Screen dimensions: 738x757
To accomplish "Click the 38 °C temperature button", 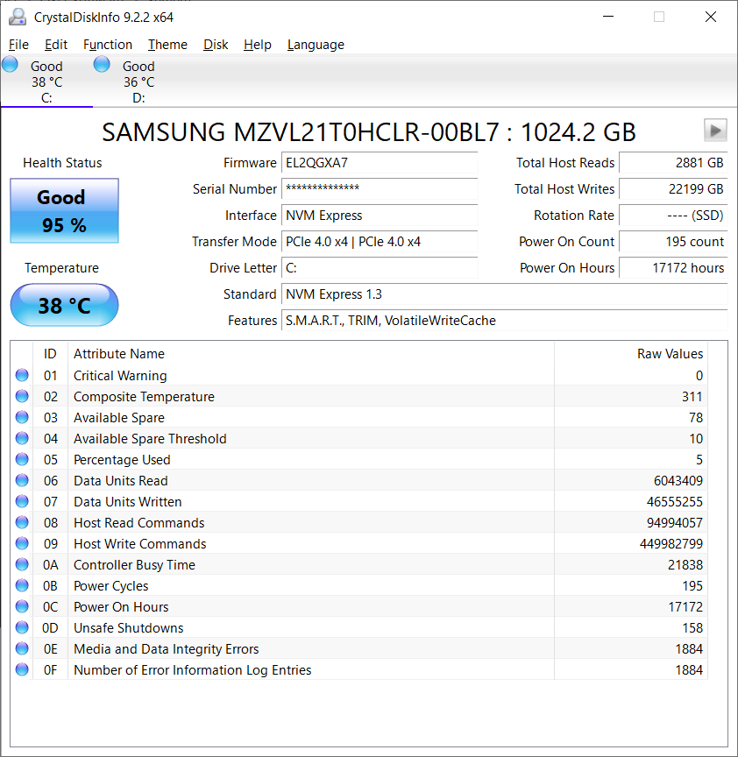I will click(64, 306).
